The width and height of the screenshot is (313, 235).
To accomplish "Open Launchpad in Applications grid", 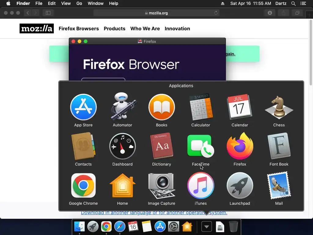I will 240,185.
